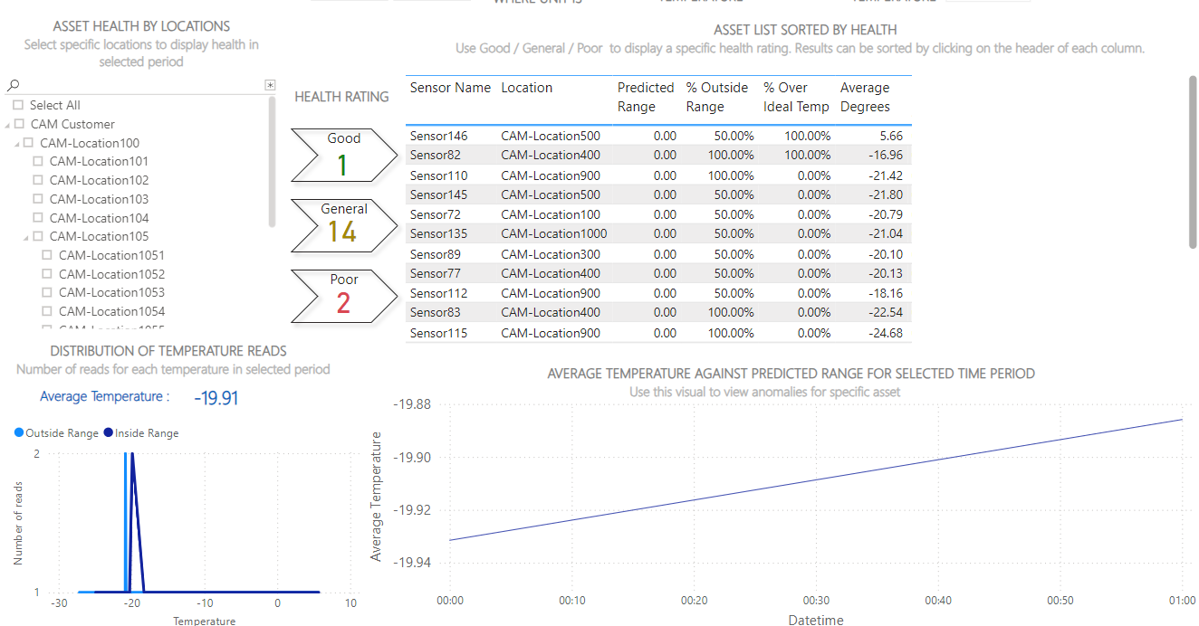Enable the CAM-Location1052 checkbox
1199x626 pixels.
tap(47, 274)
